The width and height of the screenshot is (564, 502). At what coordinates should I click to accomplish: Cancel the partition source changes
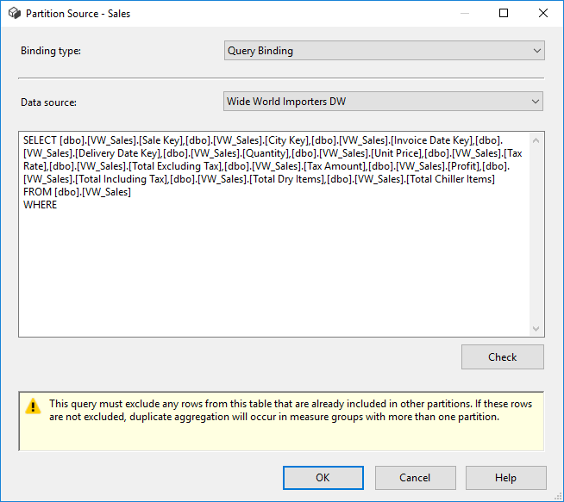pos(415,478)
